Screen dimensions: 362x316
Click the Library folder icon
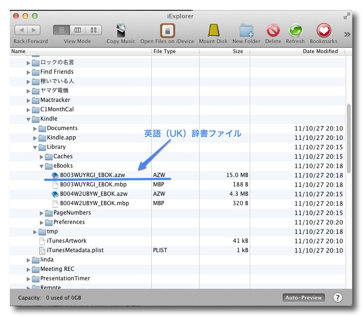point(42,147)
